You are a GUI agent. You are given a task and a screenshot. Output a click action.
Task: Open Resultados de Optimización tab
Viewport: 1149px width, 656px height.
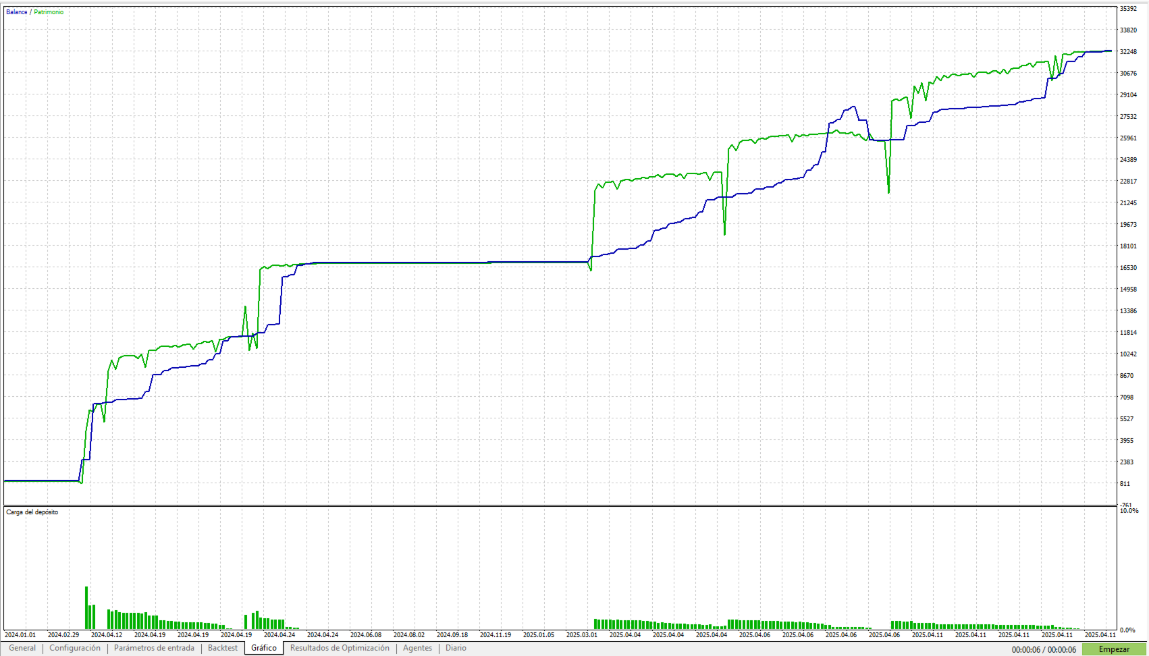point(340,648)
